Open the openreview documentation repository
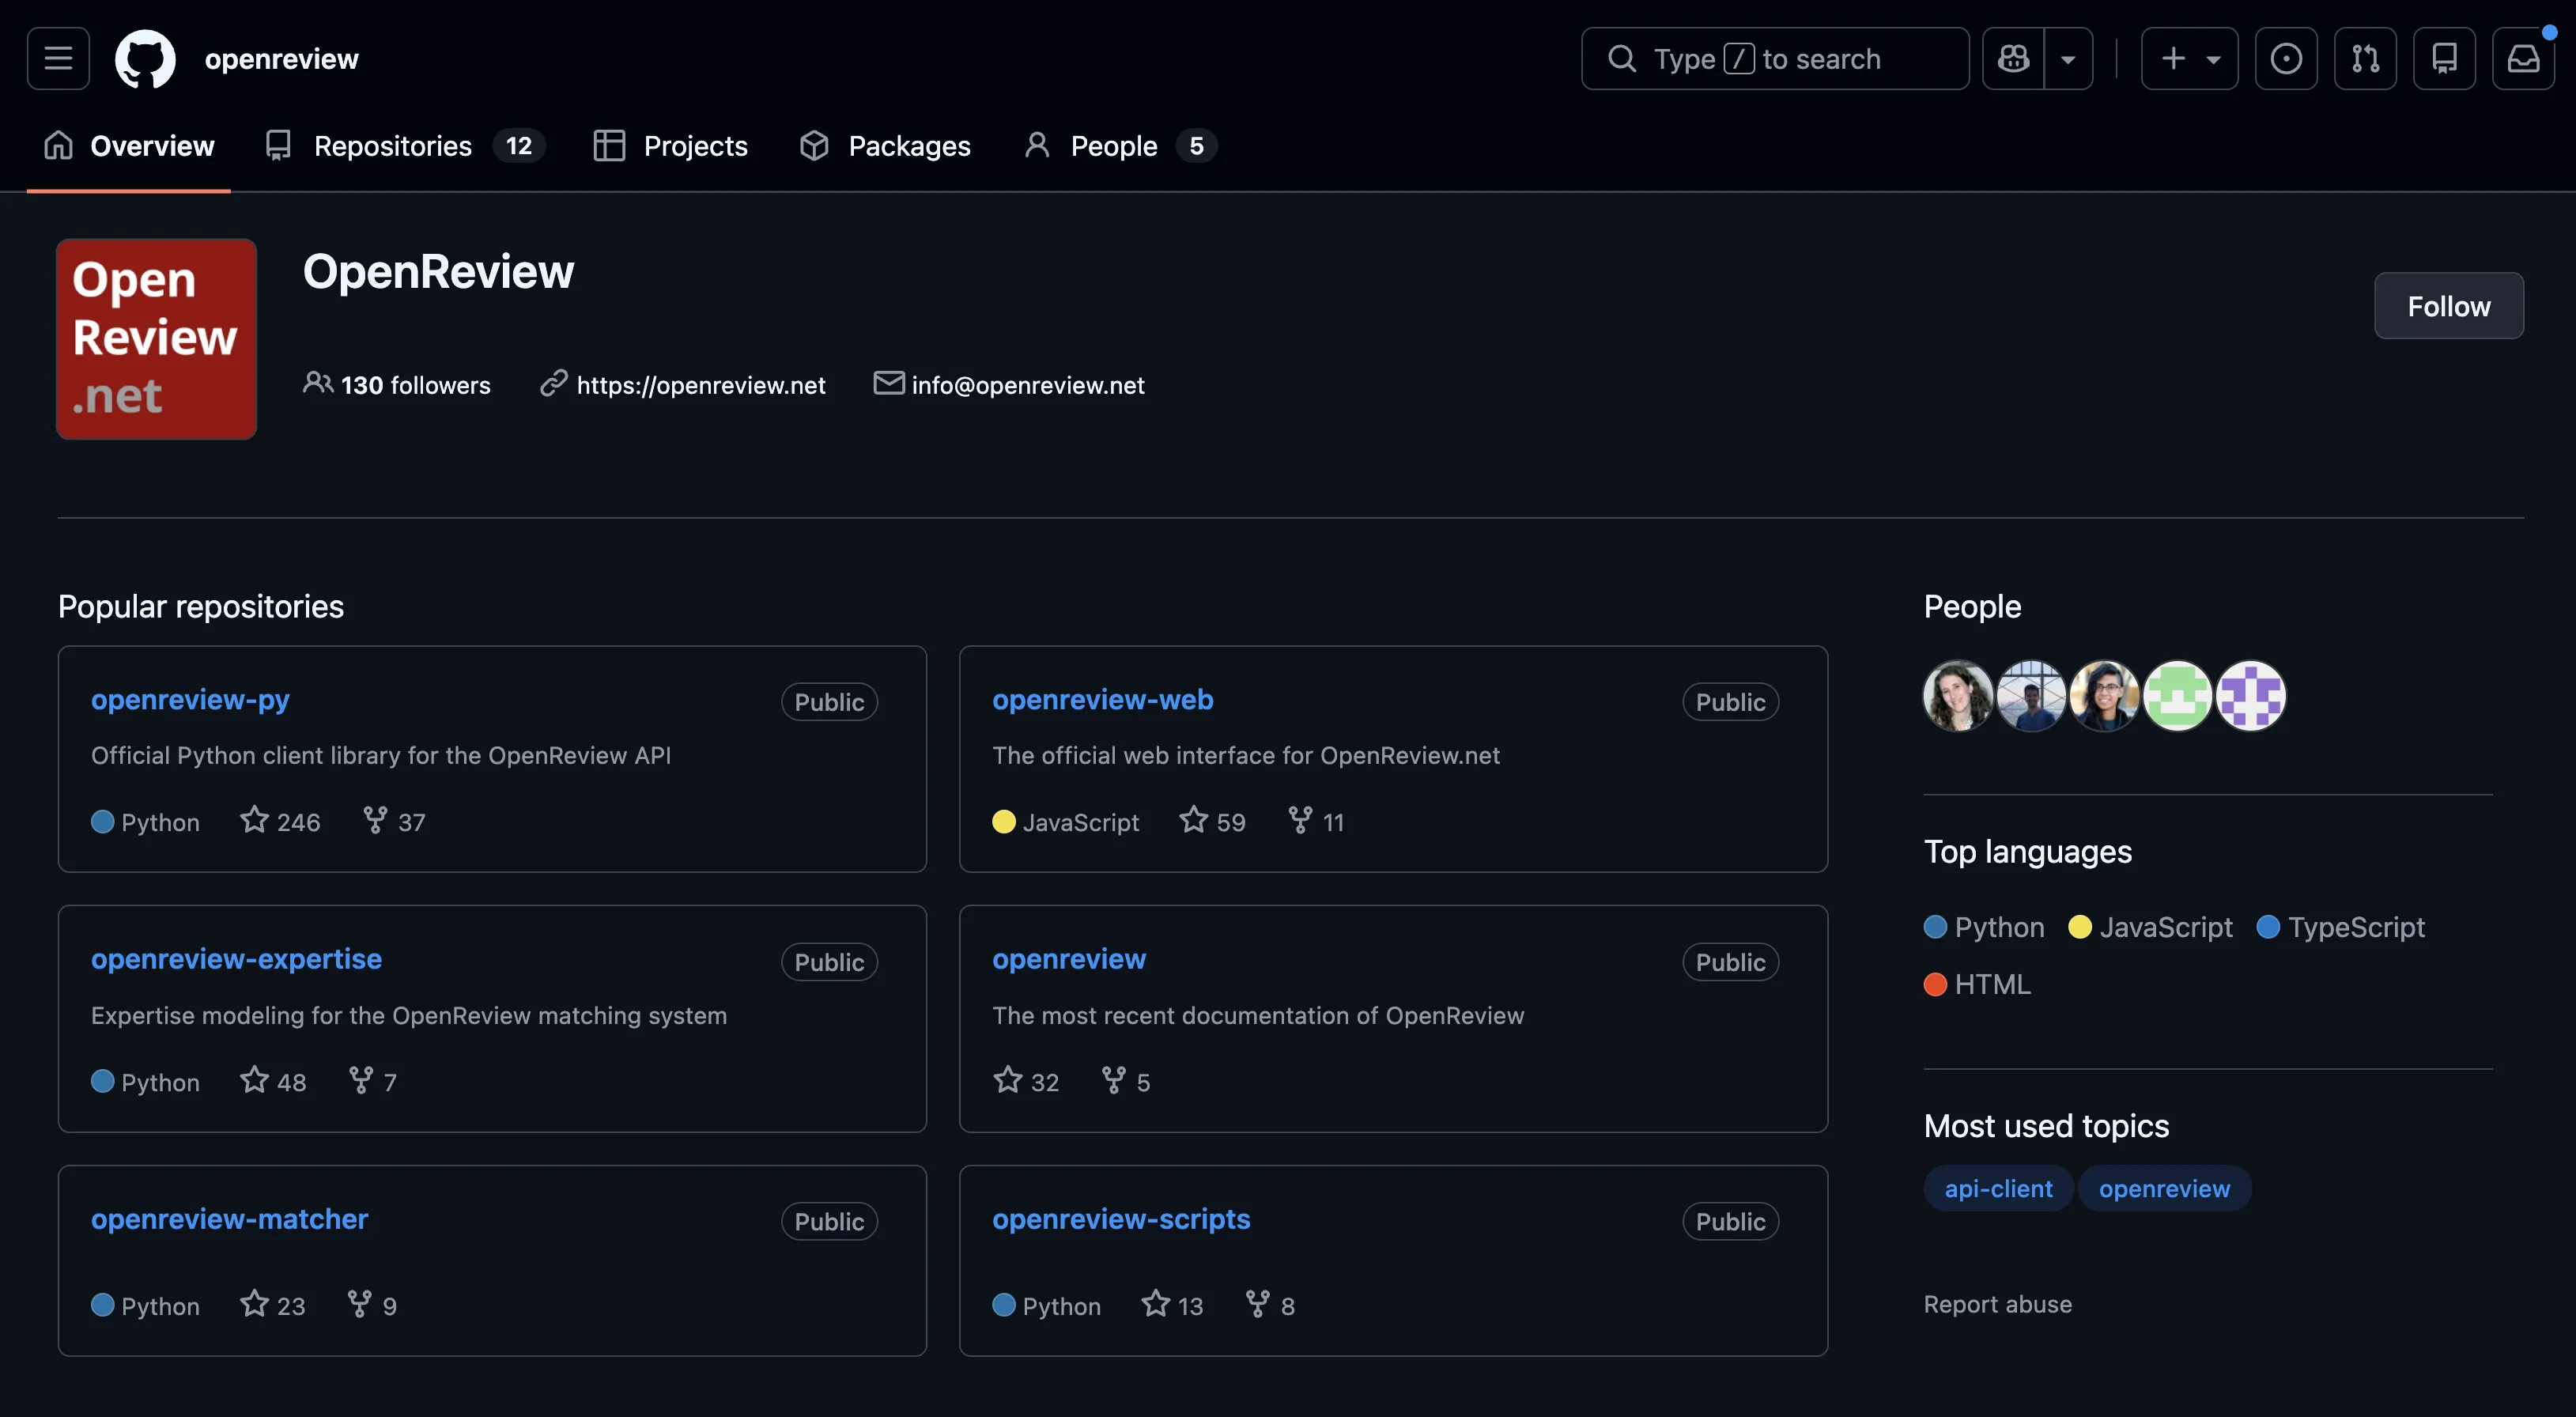Viewport: 2576px width, 1417px height. coord(1069,958)
